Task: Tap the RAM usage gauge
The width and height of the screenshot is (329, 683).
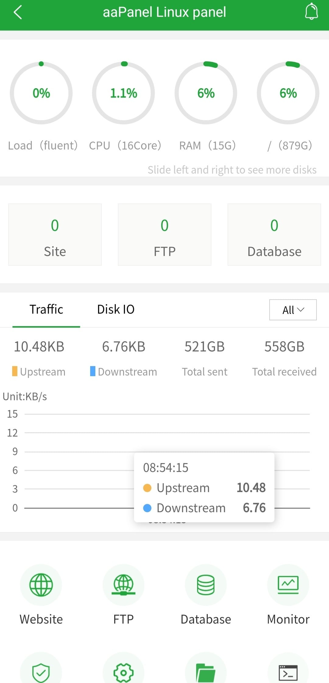Action: click(x=206, y=93)
